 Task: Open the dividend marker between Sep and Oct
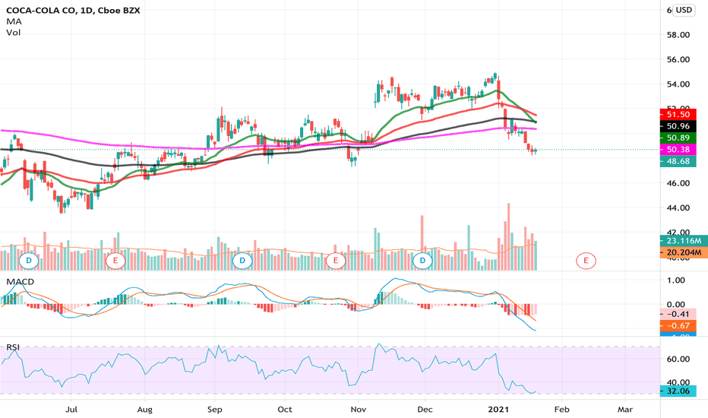(x=242, y=261)
